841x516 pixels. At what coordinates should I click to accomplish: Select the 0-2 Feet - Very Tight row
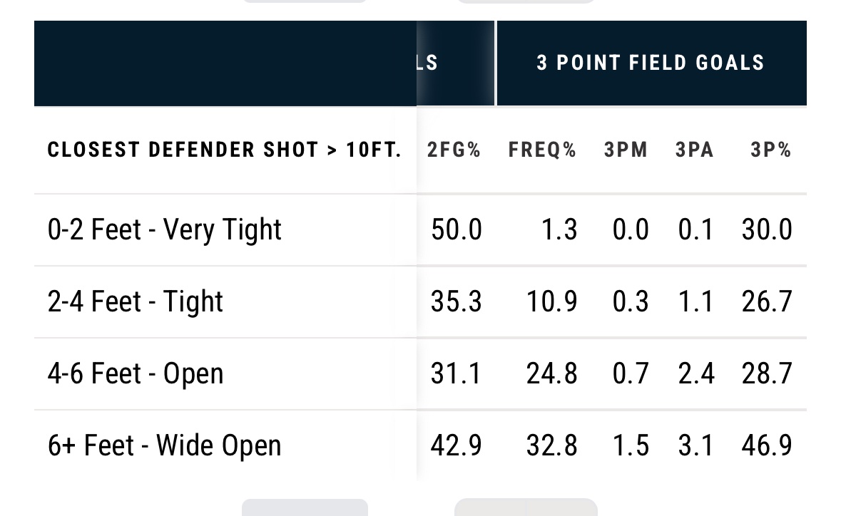point(421,229)
